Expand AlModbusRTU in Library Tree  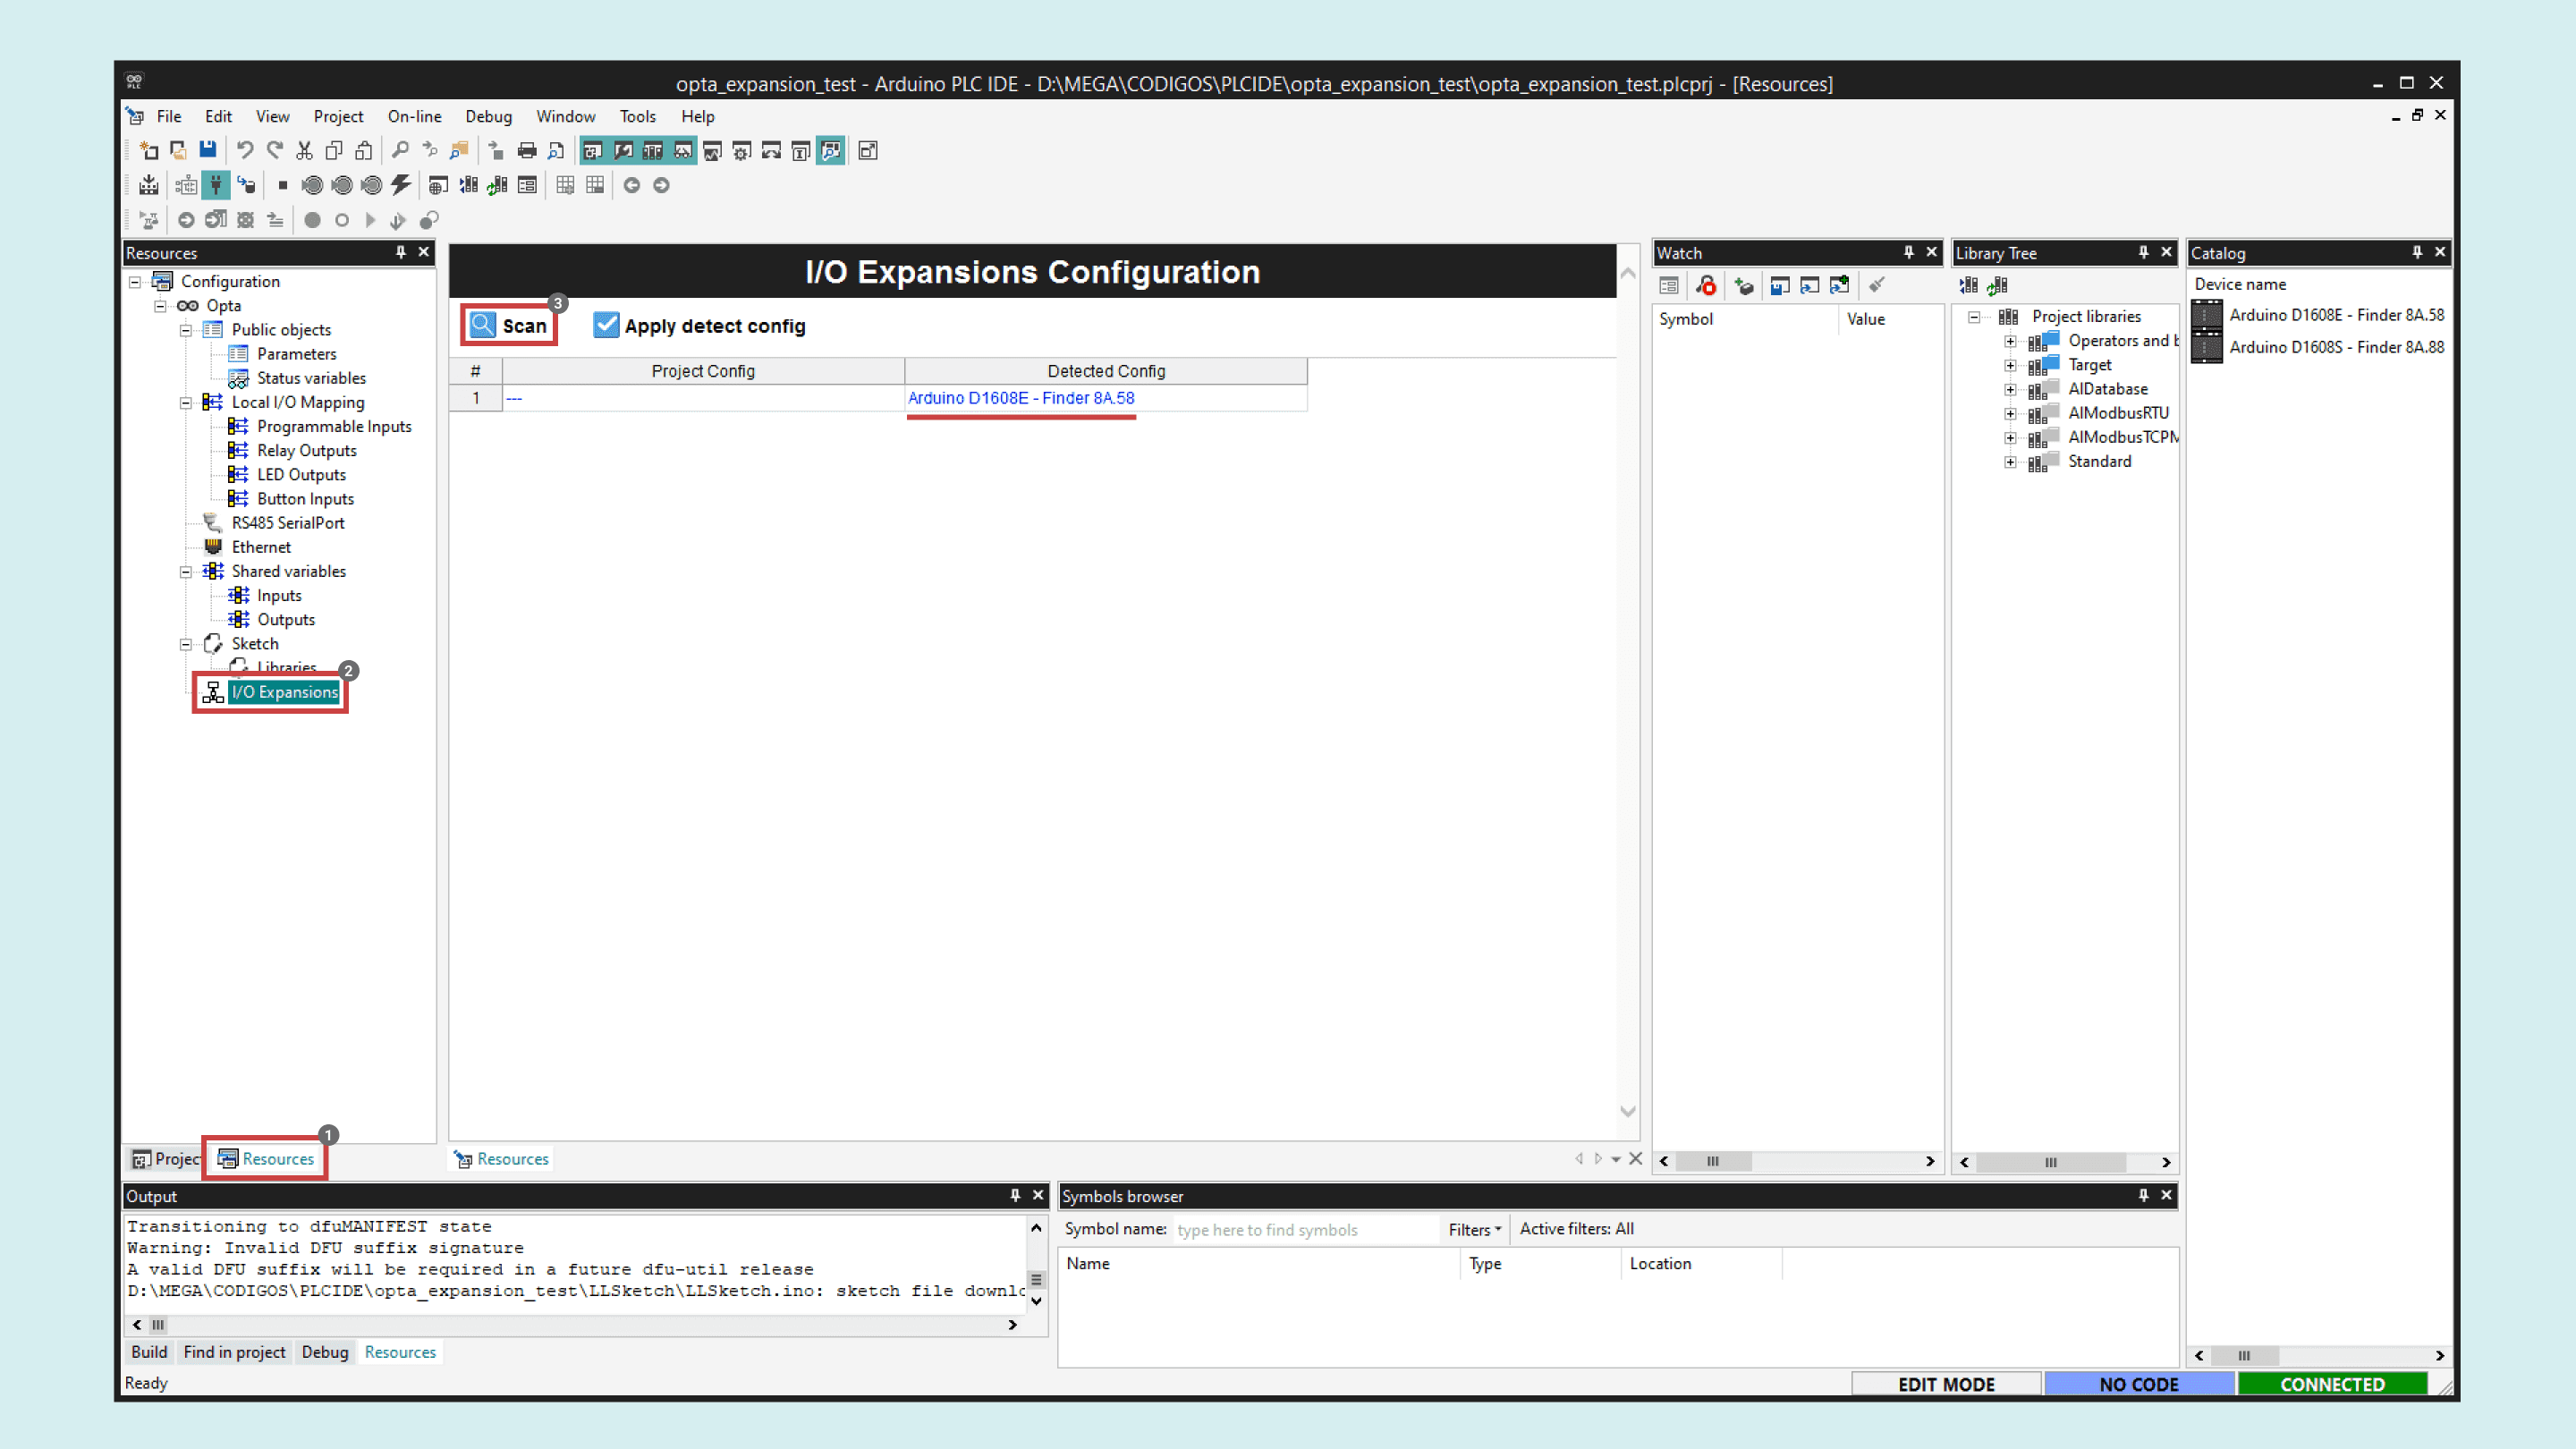[2010, 413]
